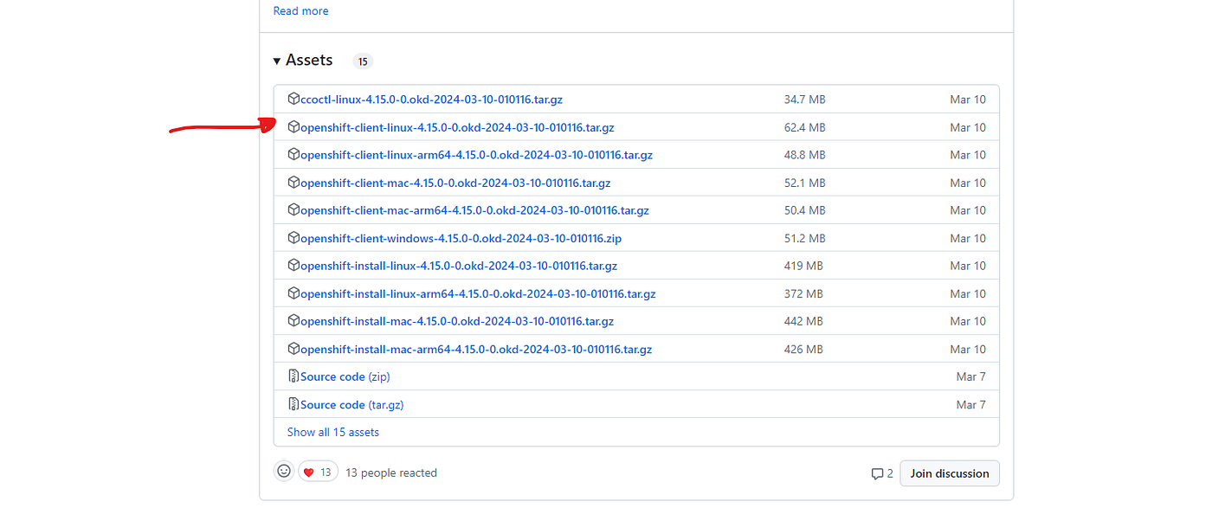Click the 442 MB size value
The width and height of the screenshot is (1212, 508).
[803, 321]
